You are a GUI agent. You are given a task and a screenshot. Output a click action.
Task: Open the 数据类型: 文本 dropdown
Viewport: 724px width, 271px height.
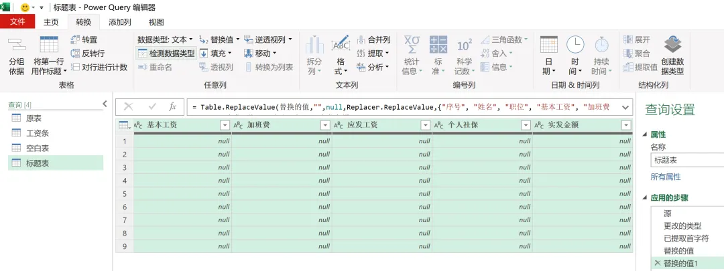pyautogui.click(x=166, y=39)
